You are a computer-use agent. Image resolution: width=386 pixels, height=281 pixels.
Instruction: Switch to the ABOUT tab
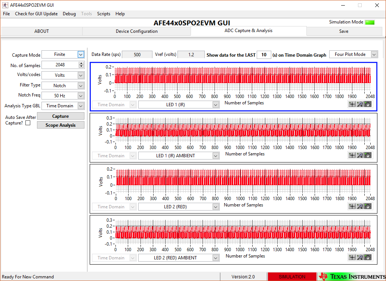coord(41,31)
